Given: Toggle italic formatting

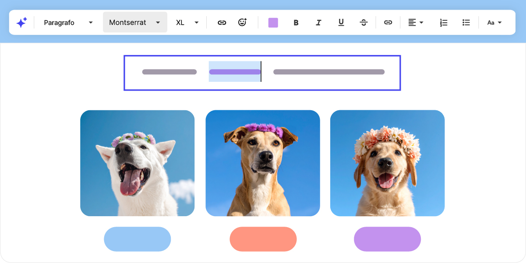Looking at the screenshot, I should pyautogui.click(x=318, y=22).
